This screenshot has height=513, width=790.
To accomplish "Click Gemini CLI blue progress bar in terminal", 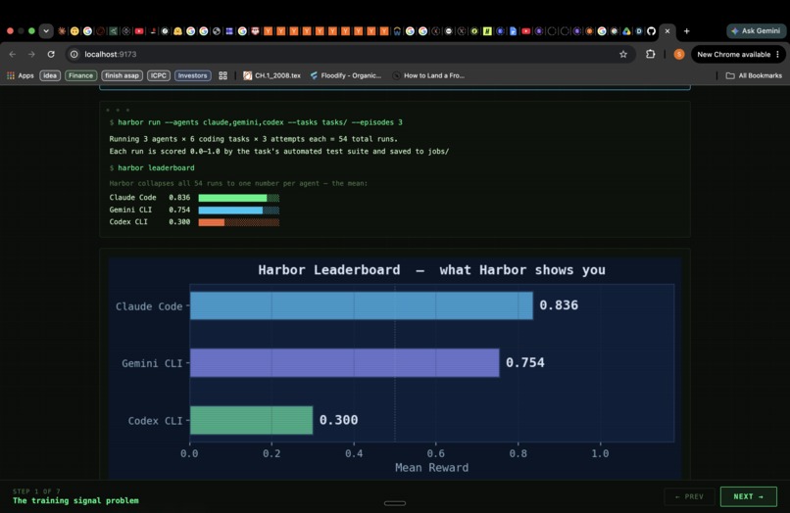I will (x=239, y=210).
